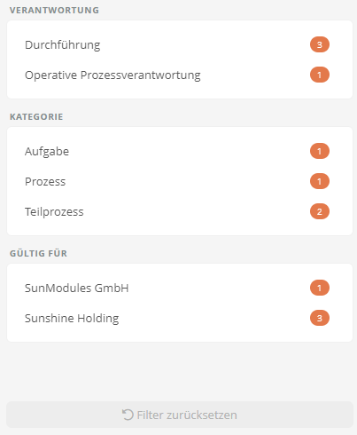Click the Filter zurücksetzen button

[180, 415]
